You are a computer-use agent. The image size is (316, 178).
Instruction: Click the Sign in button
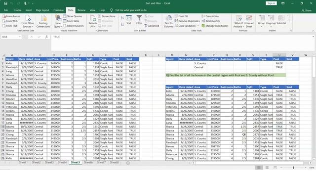[271, 3]
